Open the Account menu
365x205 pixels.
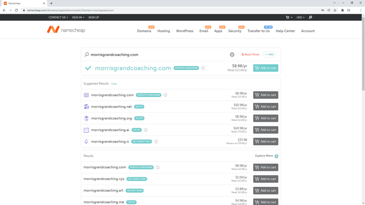(x=308, y=31)
